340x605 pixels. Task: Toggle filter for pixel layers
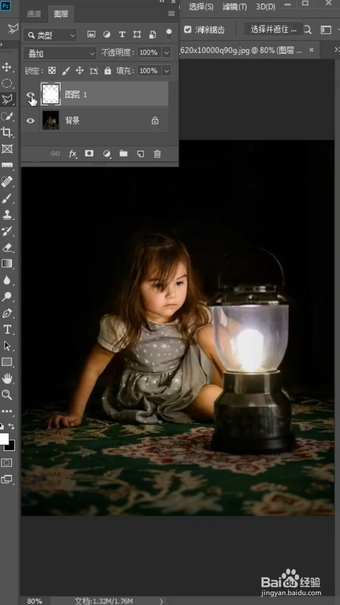tap(91, 35)
